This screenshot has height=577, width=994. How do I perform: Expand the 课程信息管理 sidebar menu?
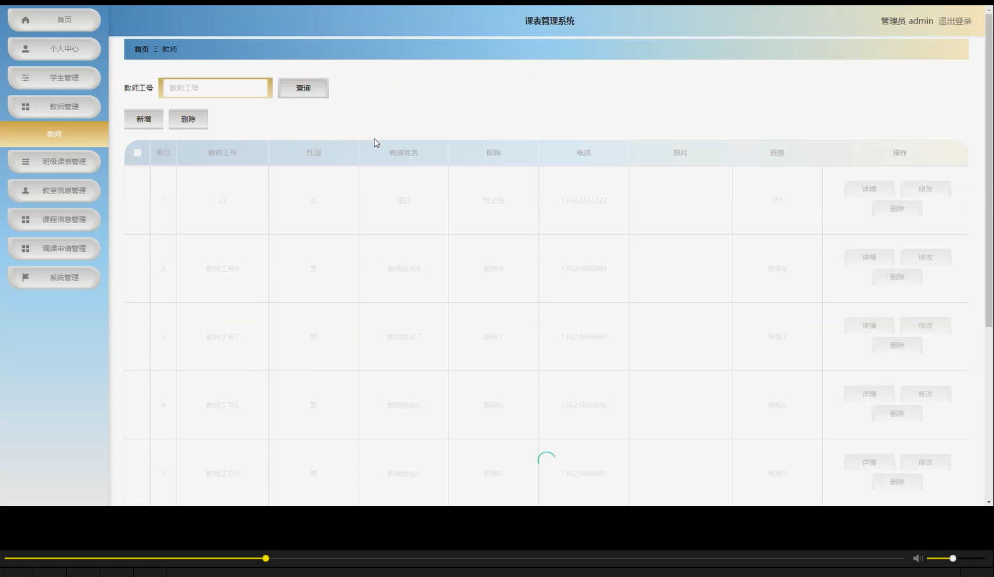coord(54,220)
